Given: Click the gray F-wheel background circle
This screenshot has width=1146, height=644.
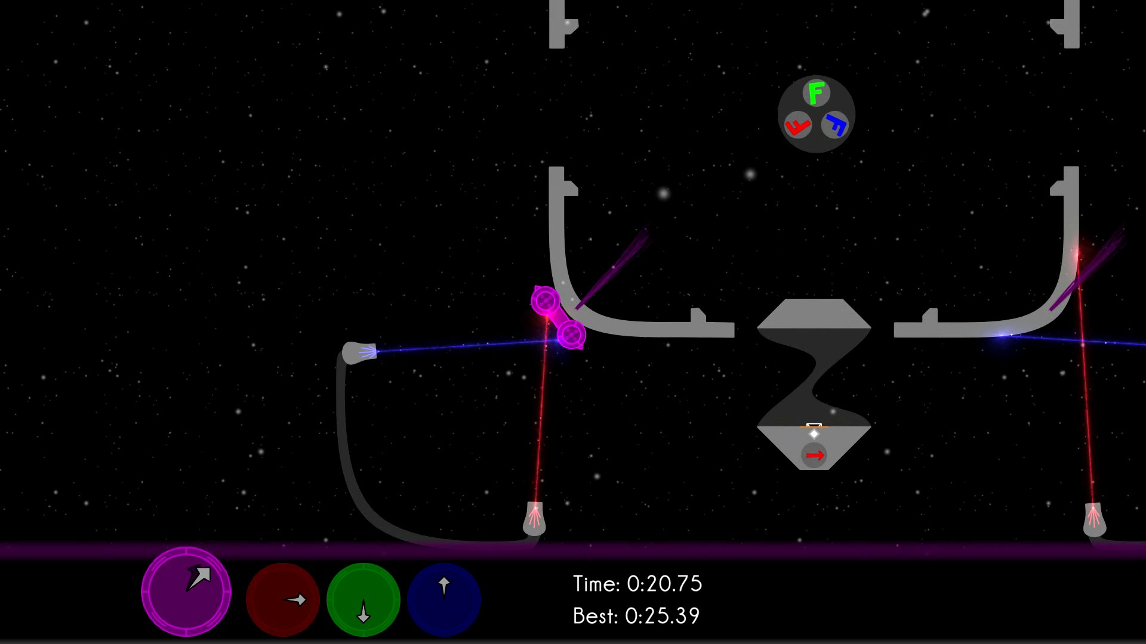Looking at the screenshot, I should 815,113.
